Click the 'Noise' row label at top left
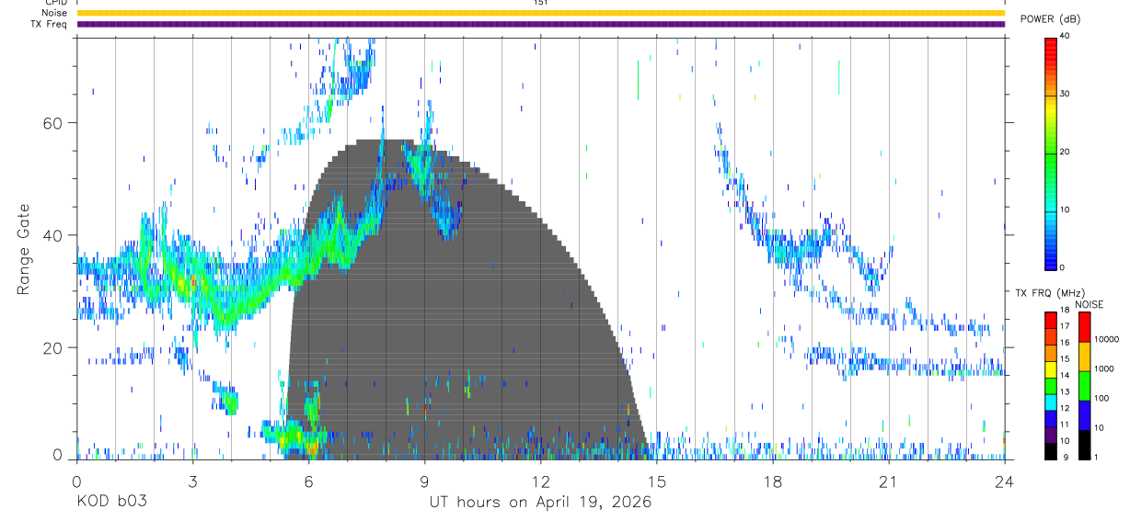Image resolution: width=1130 pixels, height=521 pixels. click(x=54, y=13)
